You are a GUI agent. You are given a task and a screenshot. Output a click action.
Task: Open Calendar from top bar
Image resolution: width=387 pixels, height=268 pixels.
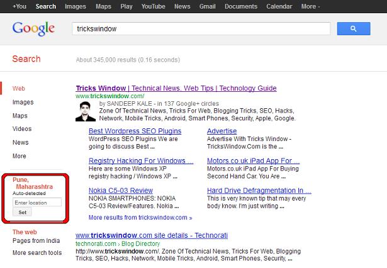coord(279,6)
